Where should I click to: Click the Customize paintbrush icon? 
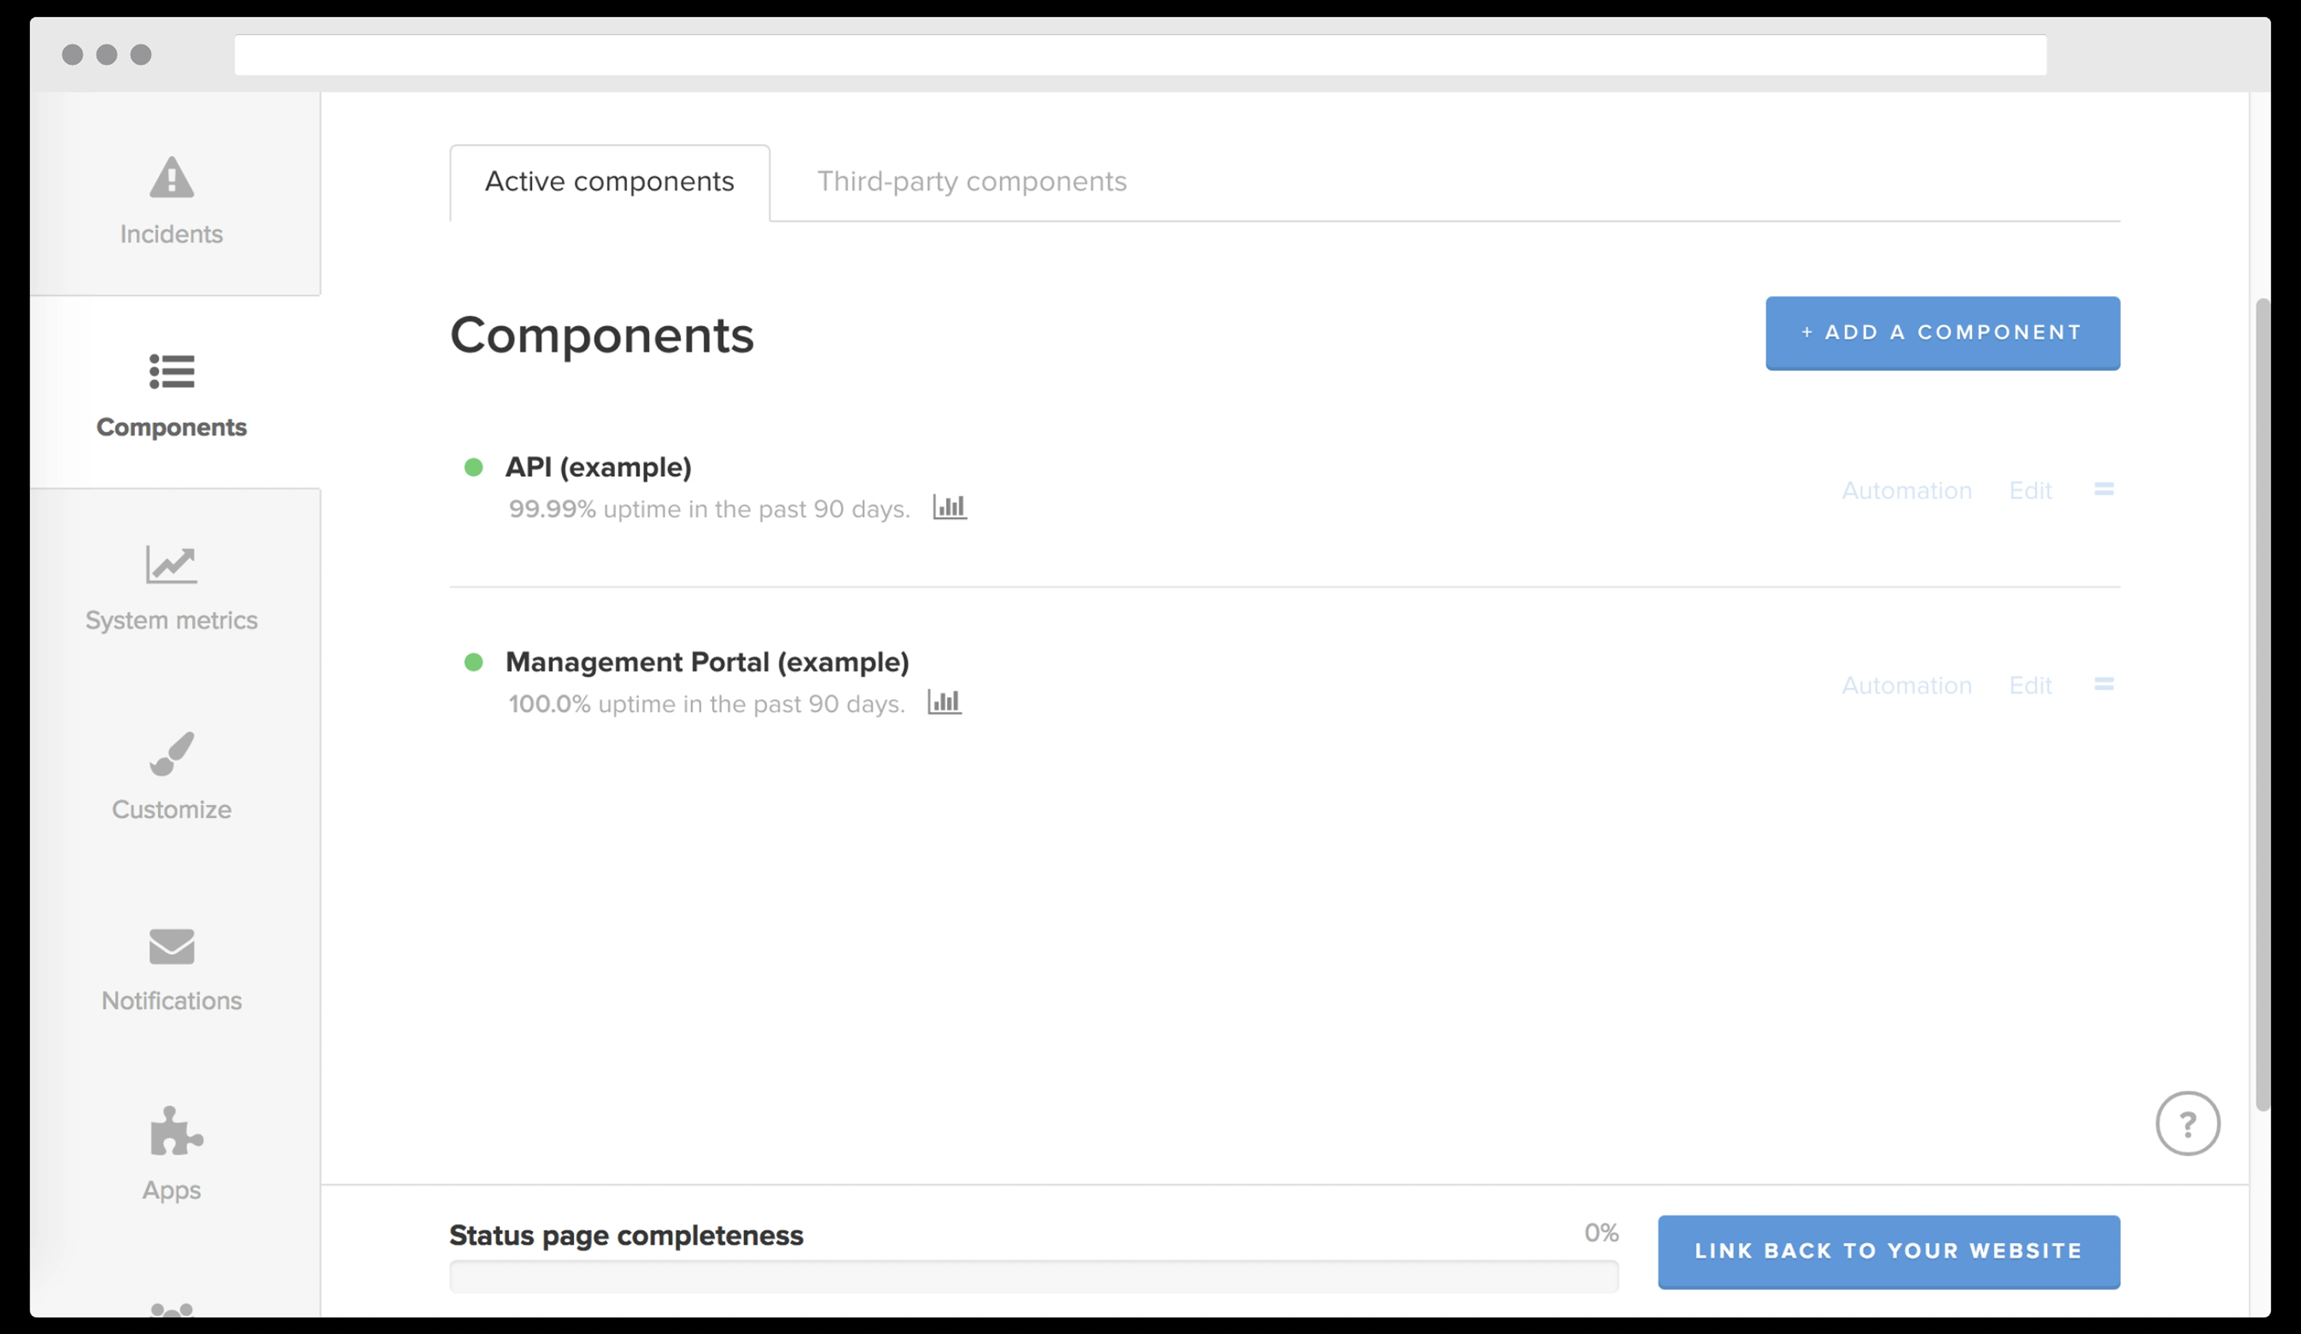(172, 754)
